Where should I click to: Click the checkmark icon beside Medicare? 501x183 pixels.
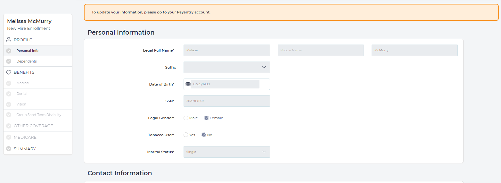coord(9,137)
